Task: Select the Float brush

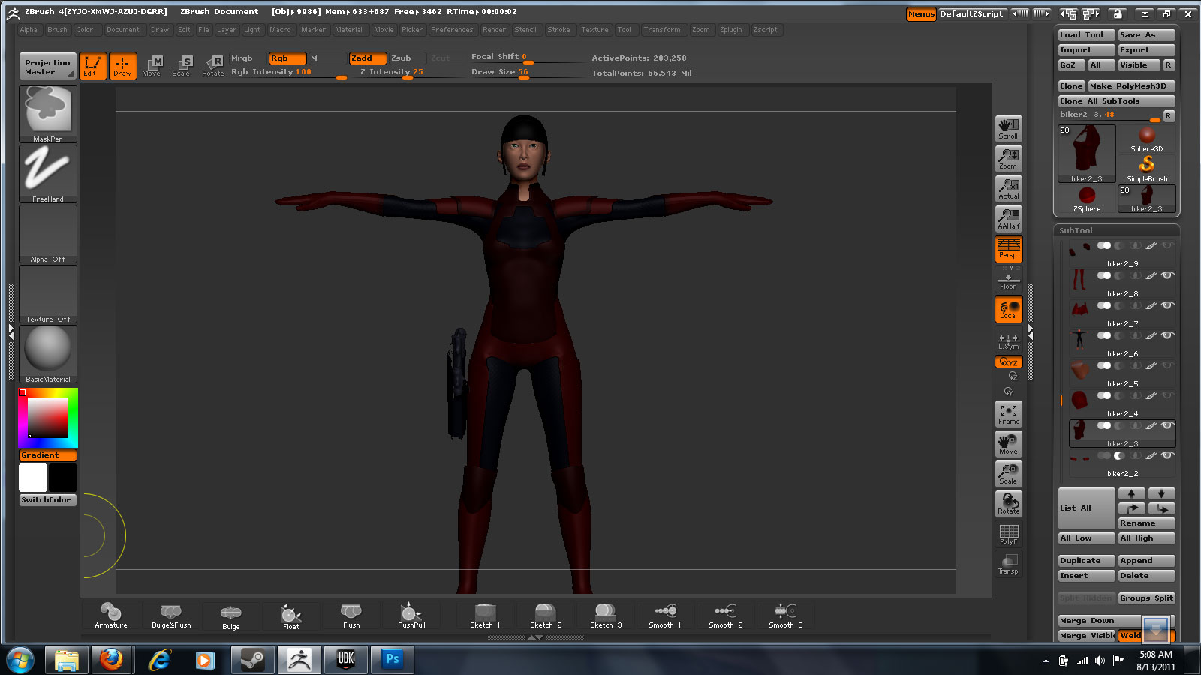Action: [x=291, y=616]
